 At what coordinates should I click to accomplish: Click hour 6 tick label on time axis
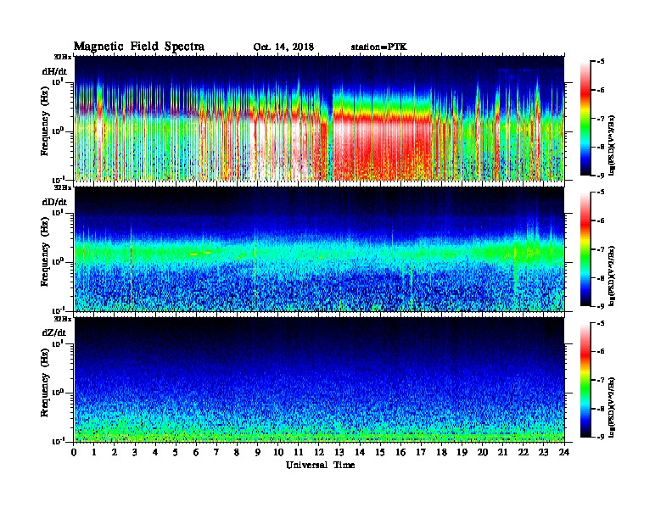pos(196,453)
